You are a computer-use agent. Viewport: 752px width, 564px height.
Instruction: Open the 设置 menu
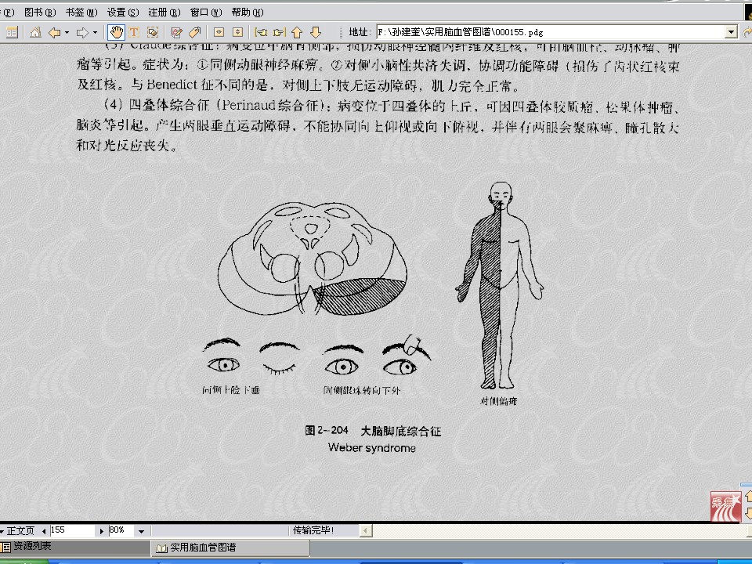(122, 12)
